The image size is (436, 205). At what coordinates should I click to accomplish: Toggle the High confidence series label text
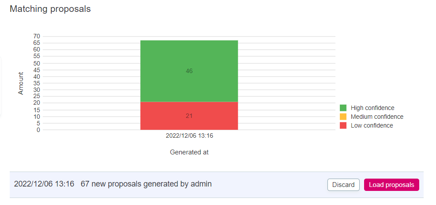tap(372, 108)
